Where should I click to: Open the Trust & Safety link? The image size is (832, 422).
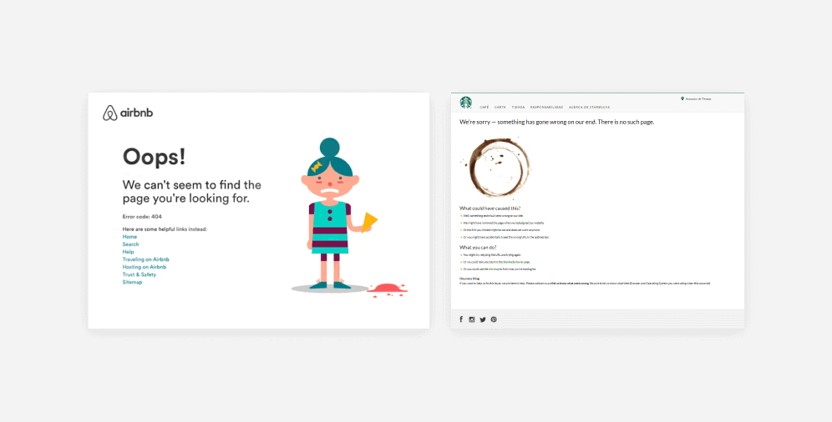[139, 274]
